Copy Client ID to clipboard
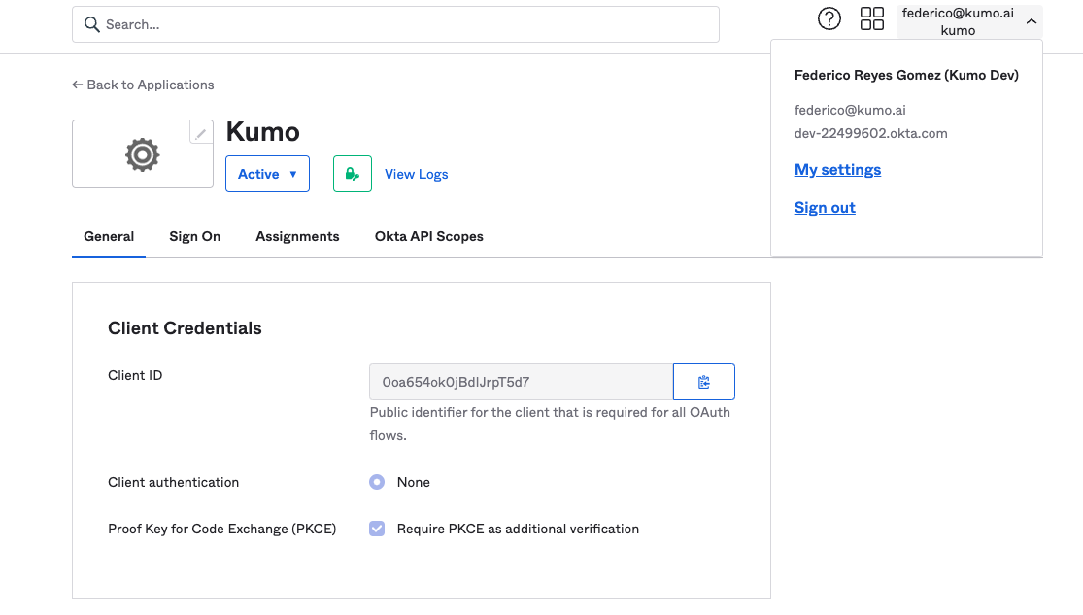 [704, 382]
